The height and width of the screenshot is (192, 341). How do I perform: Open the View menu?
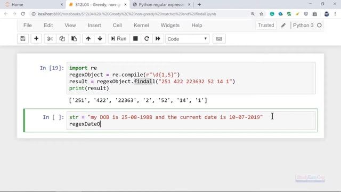pyautogui.click(x=70, y=25)
